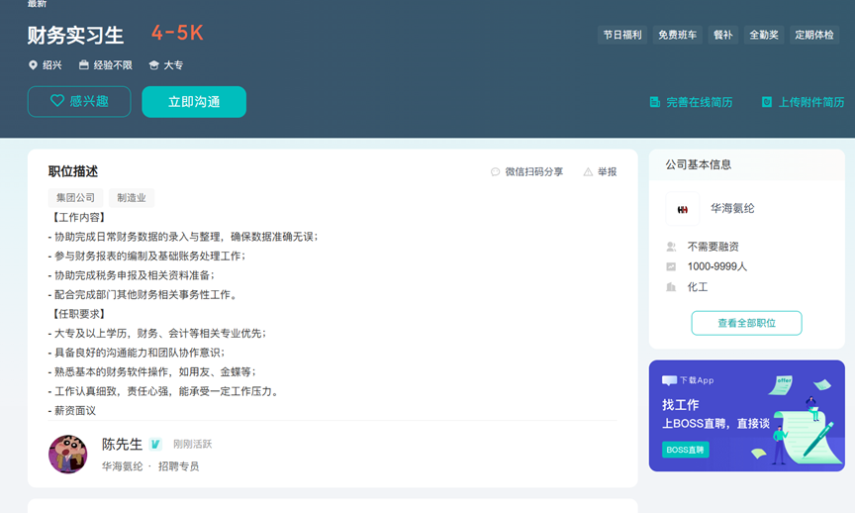Click the 绍兴 location pin icon

(x=33, y=65)
